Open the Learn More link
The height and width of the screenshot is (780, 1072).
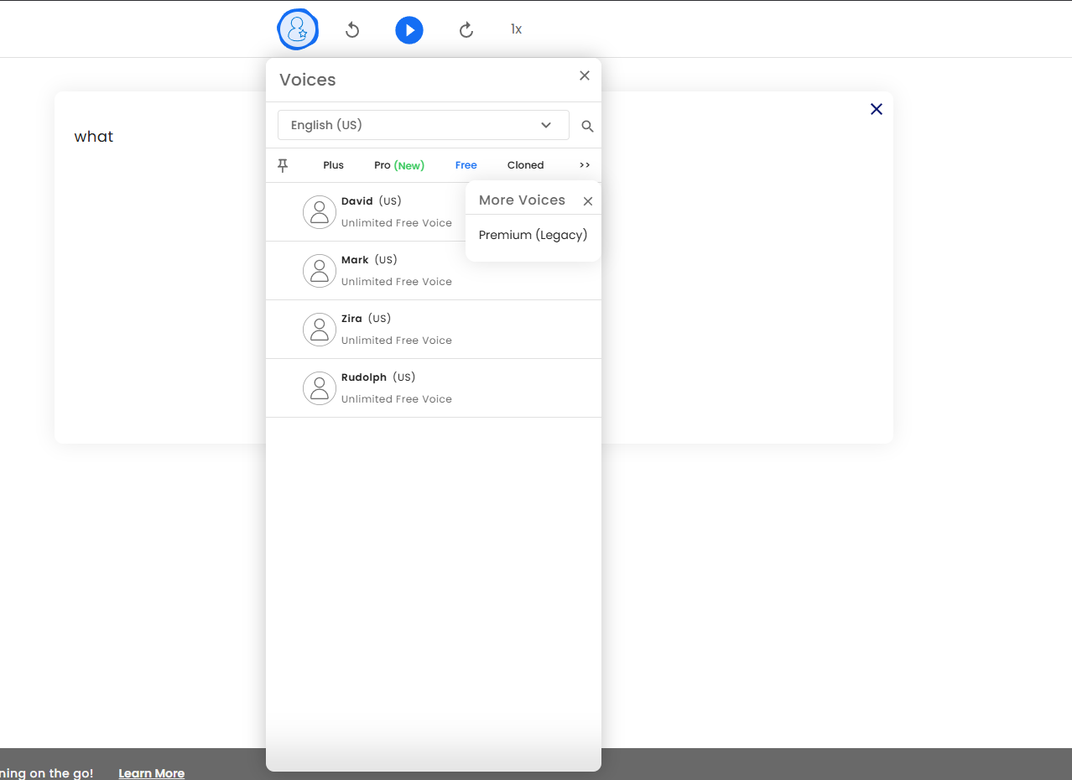pyautogui.click(x=152, y=773)
